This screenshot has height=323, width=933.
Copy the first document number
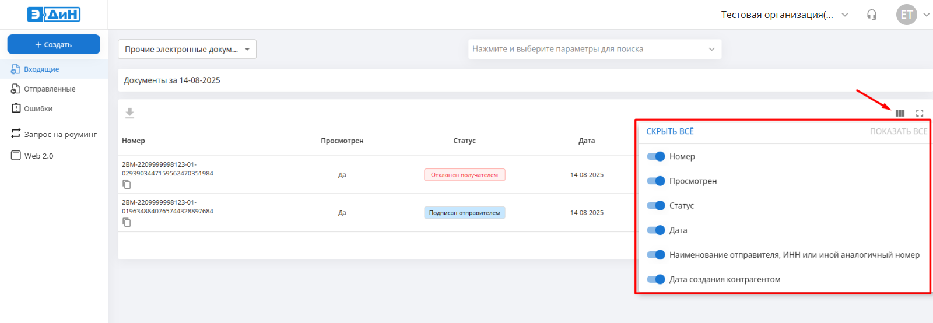click(127, 185)
